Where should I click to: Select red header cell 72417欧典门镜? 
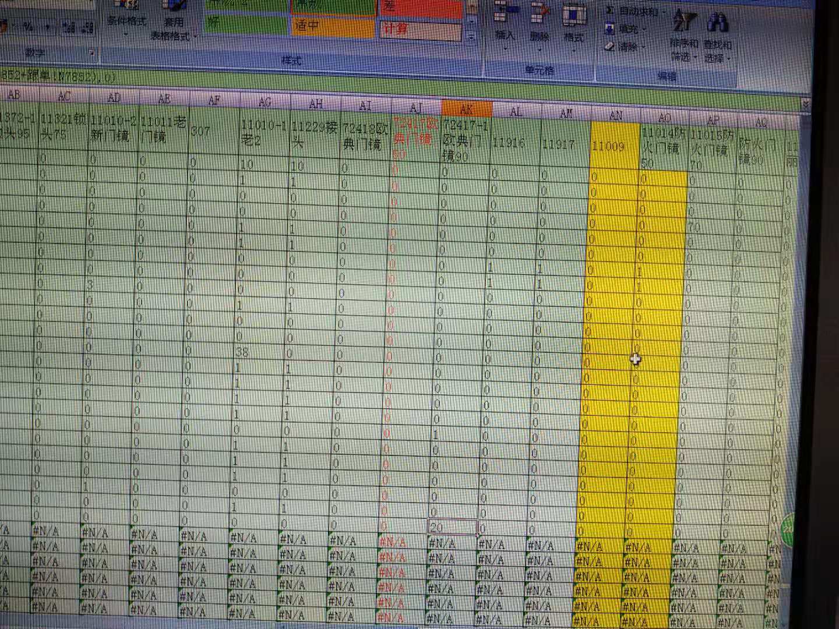tap(415, 139)
